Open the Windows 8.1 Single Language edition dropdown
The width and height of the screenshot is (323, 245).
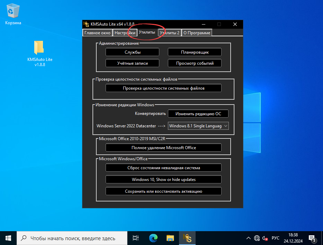198,126
